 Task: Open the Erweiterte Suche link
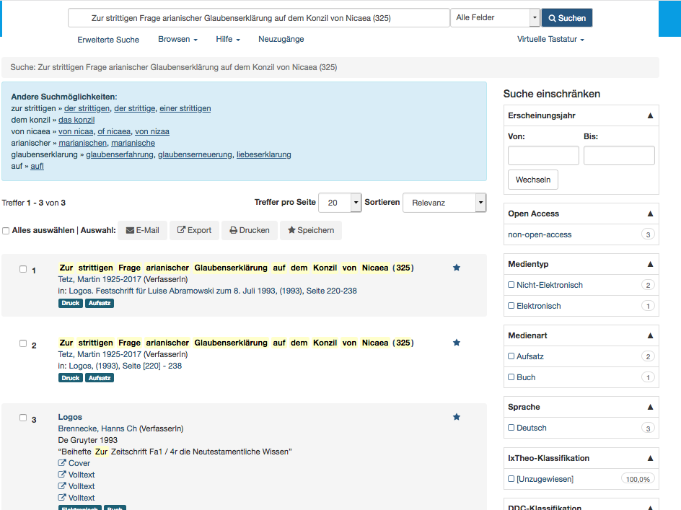pyautogui.click(x=108, y=40)
